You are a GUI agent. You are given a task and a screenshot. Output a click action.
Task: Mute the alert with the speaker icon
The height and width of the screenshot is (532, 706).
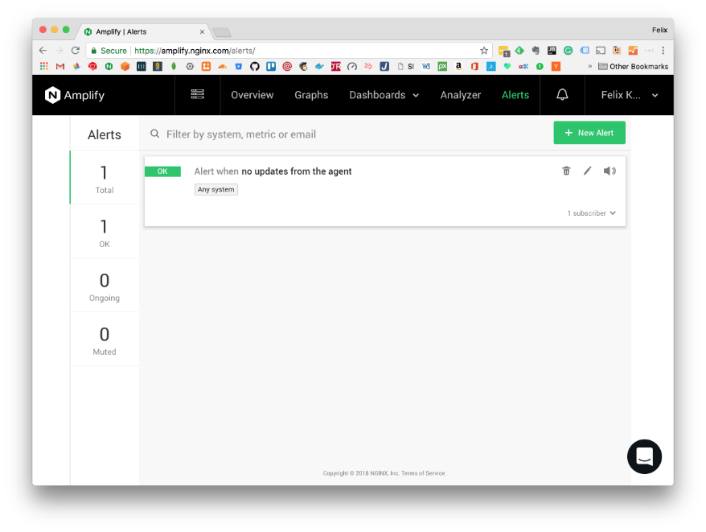click(x=610, y=171)
